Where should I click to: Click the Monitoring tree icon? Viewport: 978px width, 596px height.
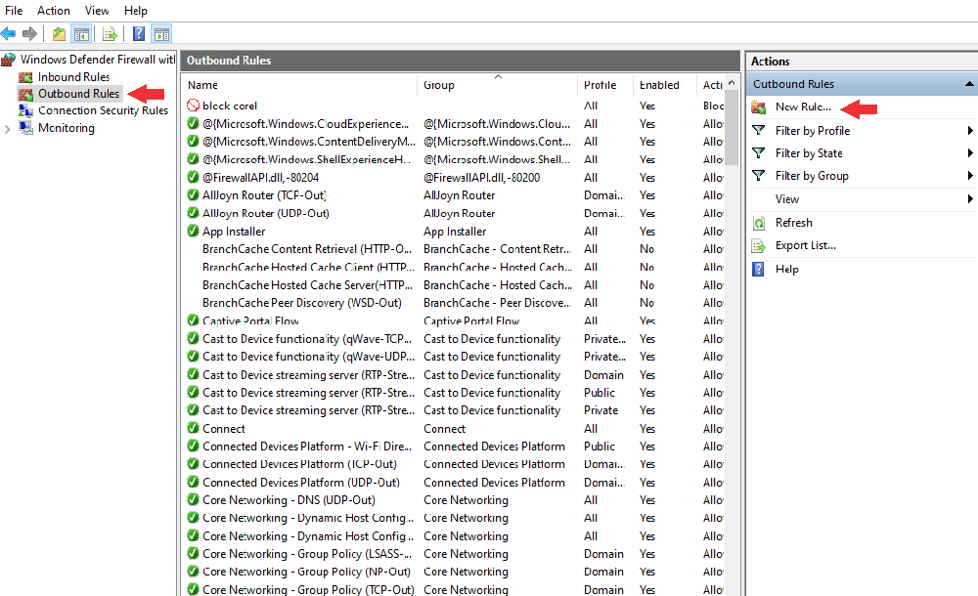coord(25,128)
